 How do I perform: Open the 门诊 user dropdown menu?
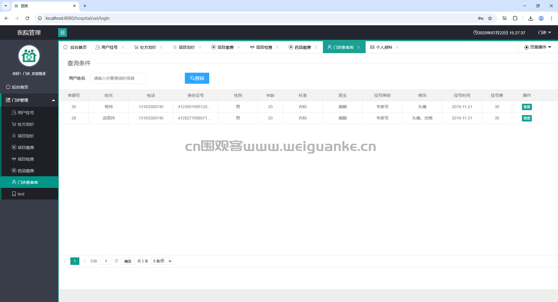click(545, 33)
